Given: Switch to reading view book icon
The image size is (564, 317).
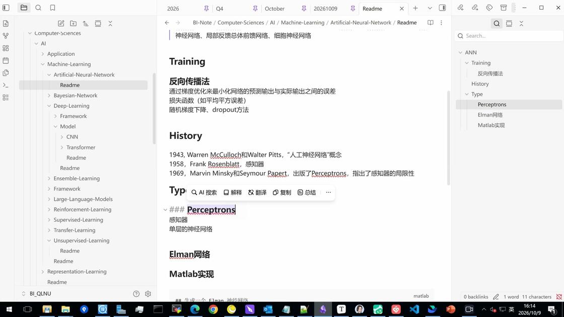Looking at the screenshot, I should click(x=430, y=23).
